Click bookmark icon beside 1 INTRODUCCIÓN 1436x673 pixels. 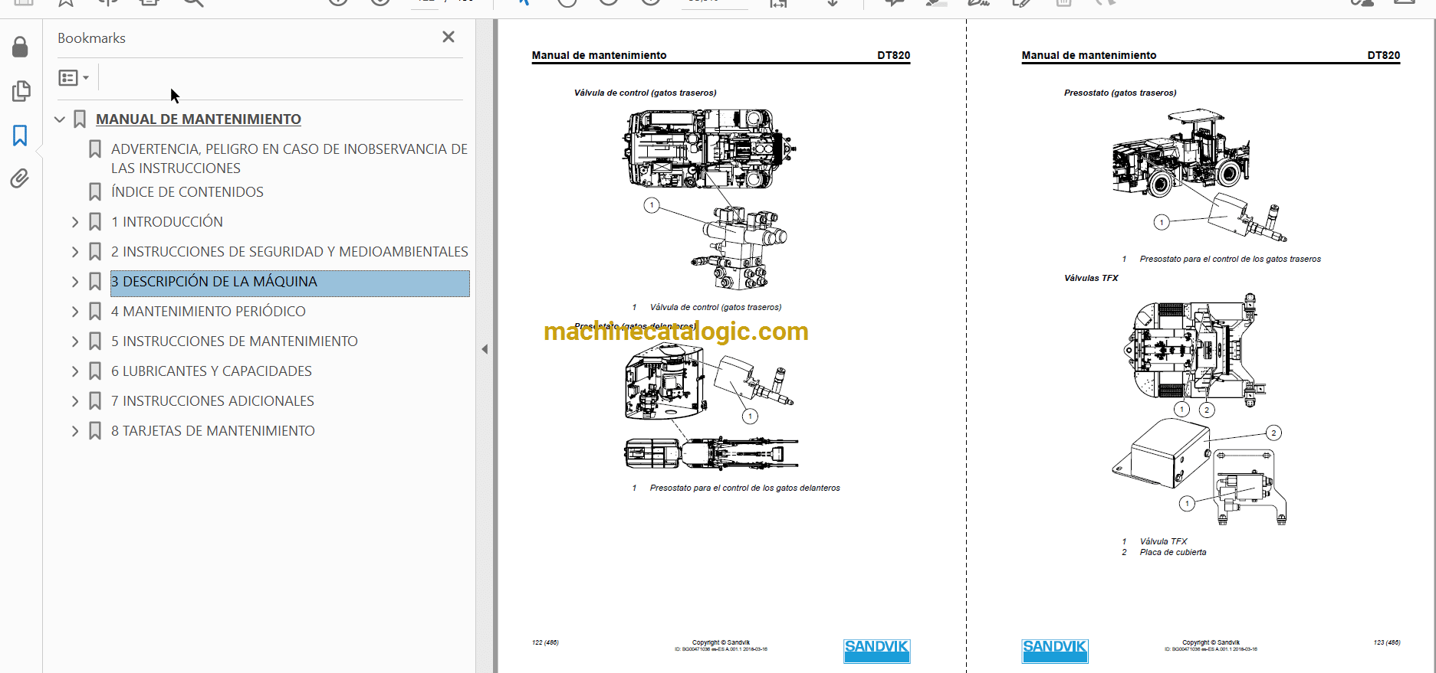(95, 222)
